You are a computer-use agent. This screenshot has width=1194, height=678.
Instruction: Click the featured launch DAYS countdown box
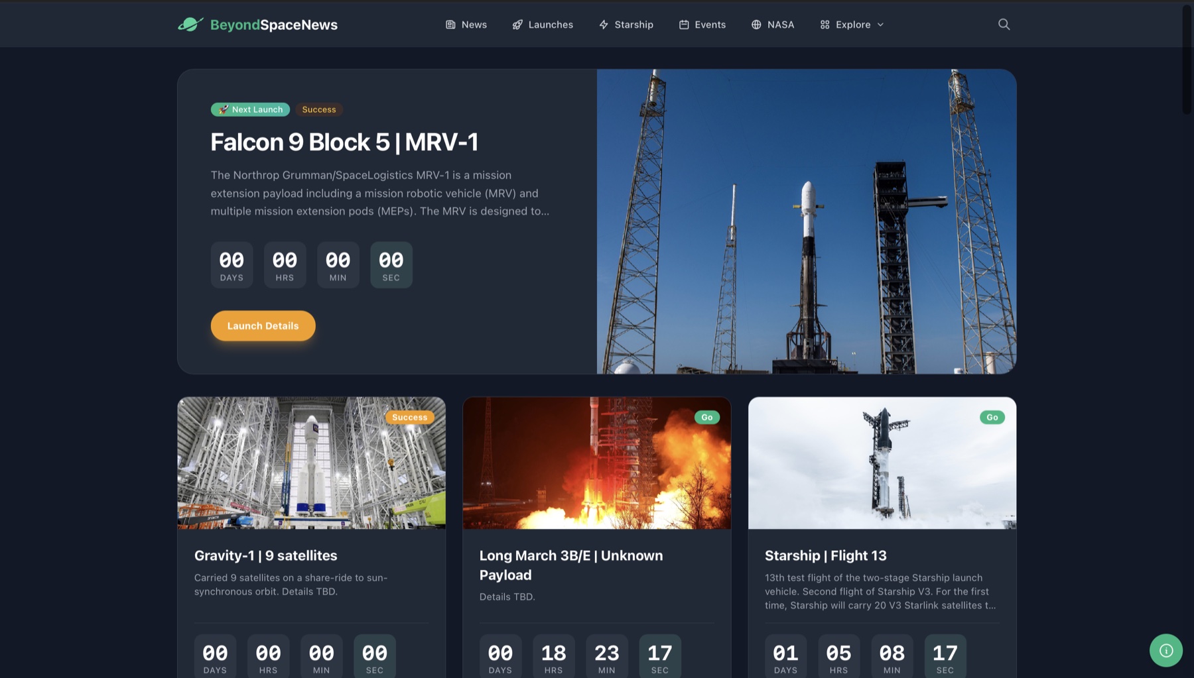232,265
